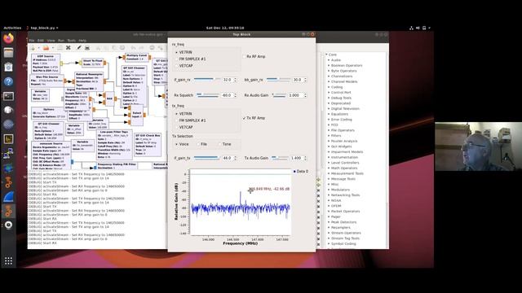The image size is (522, 293).
Task: Open Ubuntu Software from the dock
Action: click(8, 67)
